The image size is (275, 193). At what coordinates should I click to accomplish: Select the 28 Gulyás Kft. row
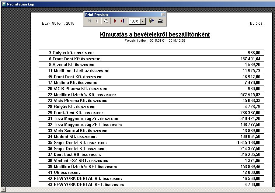pyautogui.click(x=151, y=107)
